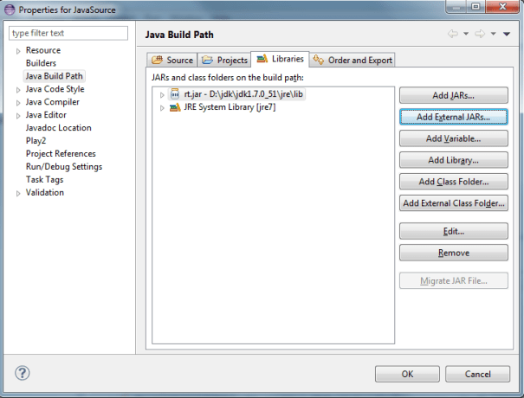The height and width of the screenshot is (398, 524).
Task: Expand the Resource category
Action: 17,51
